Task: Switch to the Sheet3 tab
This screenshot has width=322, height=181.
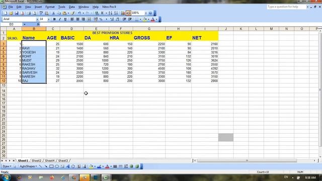Action: click(x=63, y=161)
